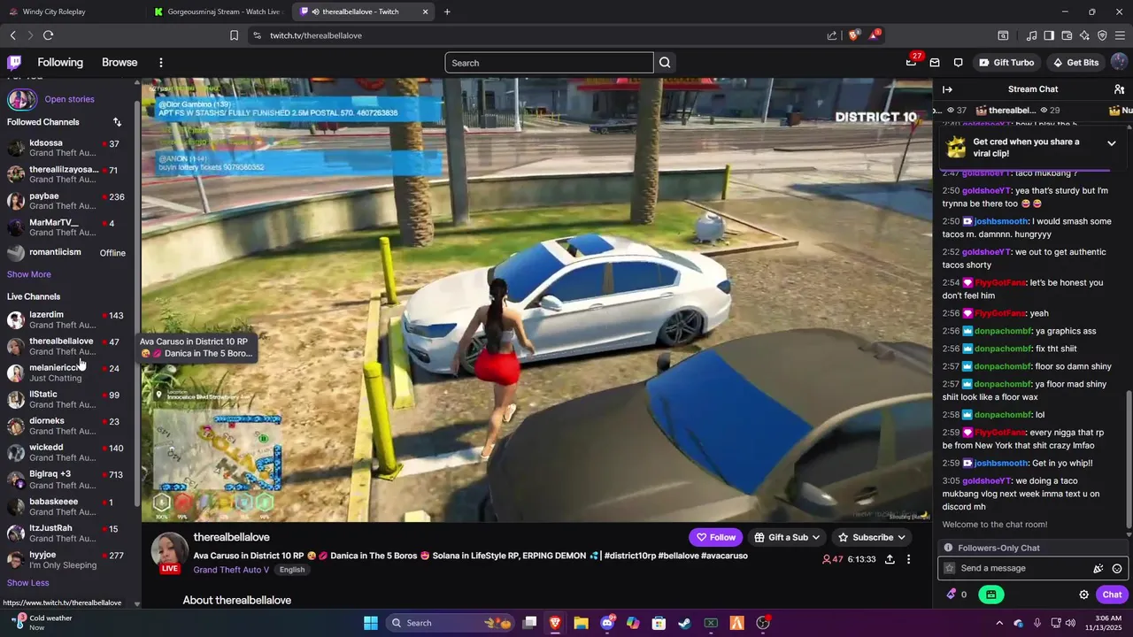Collapse the Stream Chat panel
Viewport: 1133px width, 637px height.
click(947, 89)
